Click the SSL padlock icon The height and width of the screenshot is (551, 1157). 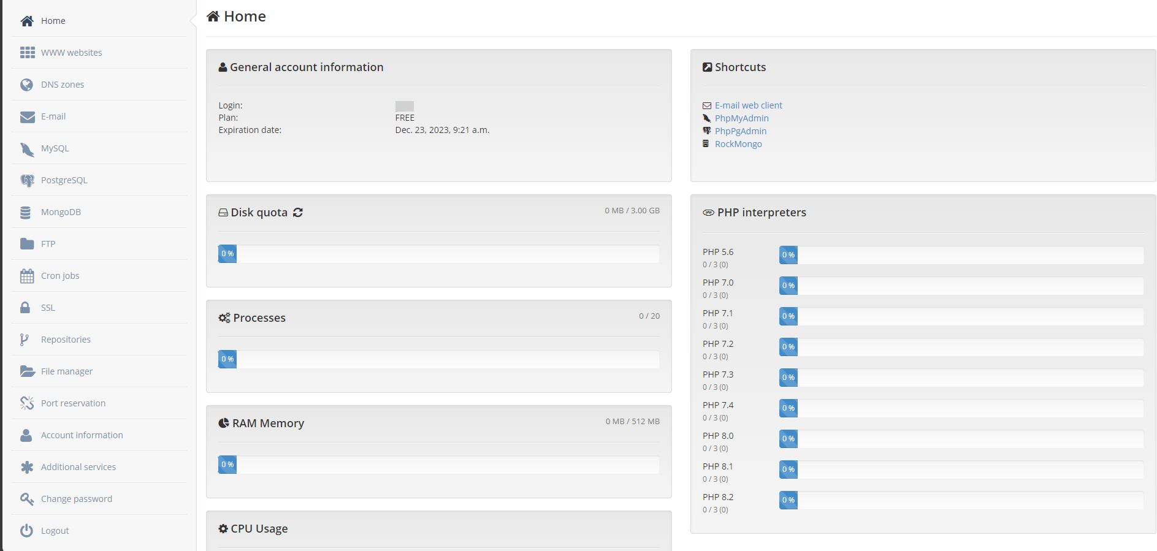[x=26, y=308]
